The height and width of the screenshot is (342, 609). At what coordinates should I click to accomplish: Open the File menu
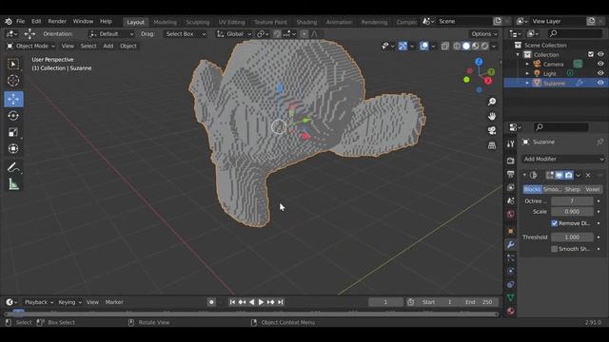click(20, 21)
